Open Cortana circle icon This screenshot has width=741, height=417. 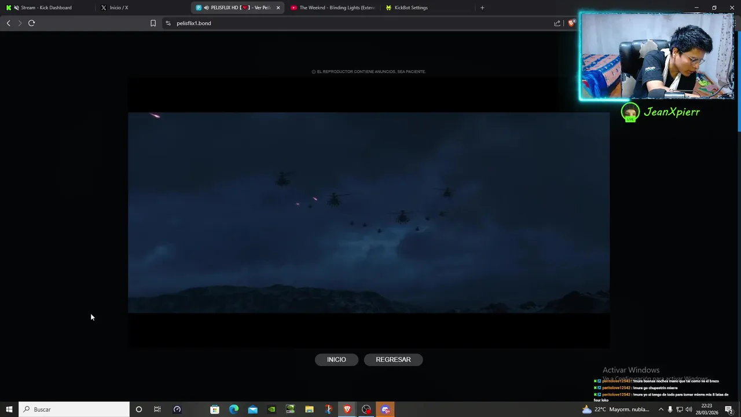pos(138,409)
